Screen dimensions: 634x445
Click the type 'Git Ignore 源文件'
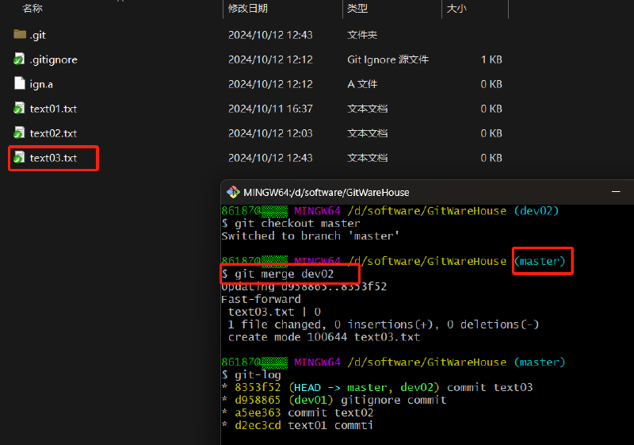388,59
